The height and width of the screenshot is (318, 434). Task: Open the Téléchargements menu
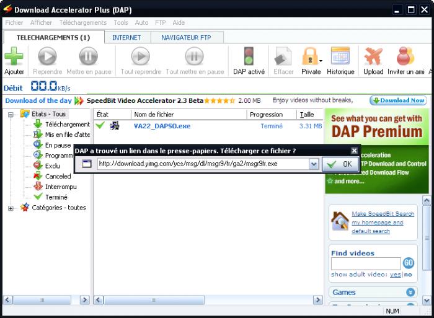82,23
